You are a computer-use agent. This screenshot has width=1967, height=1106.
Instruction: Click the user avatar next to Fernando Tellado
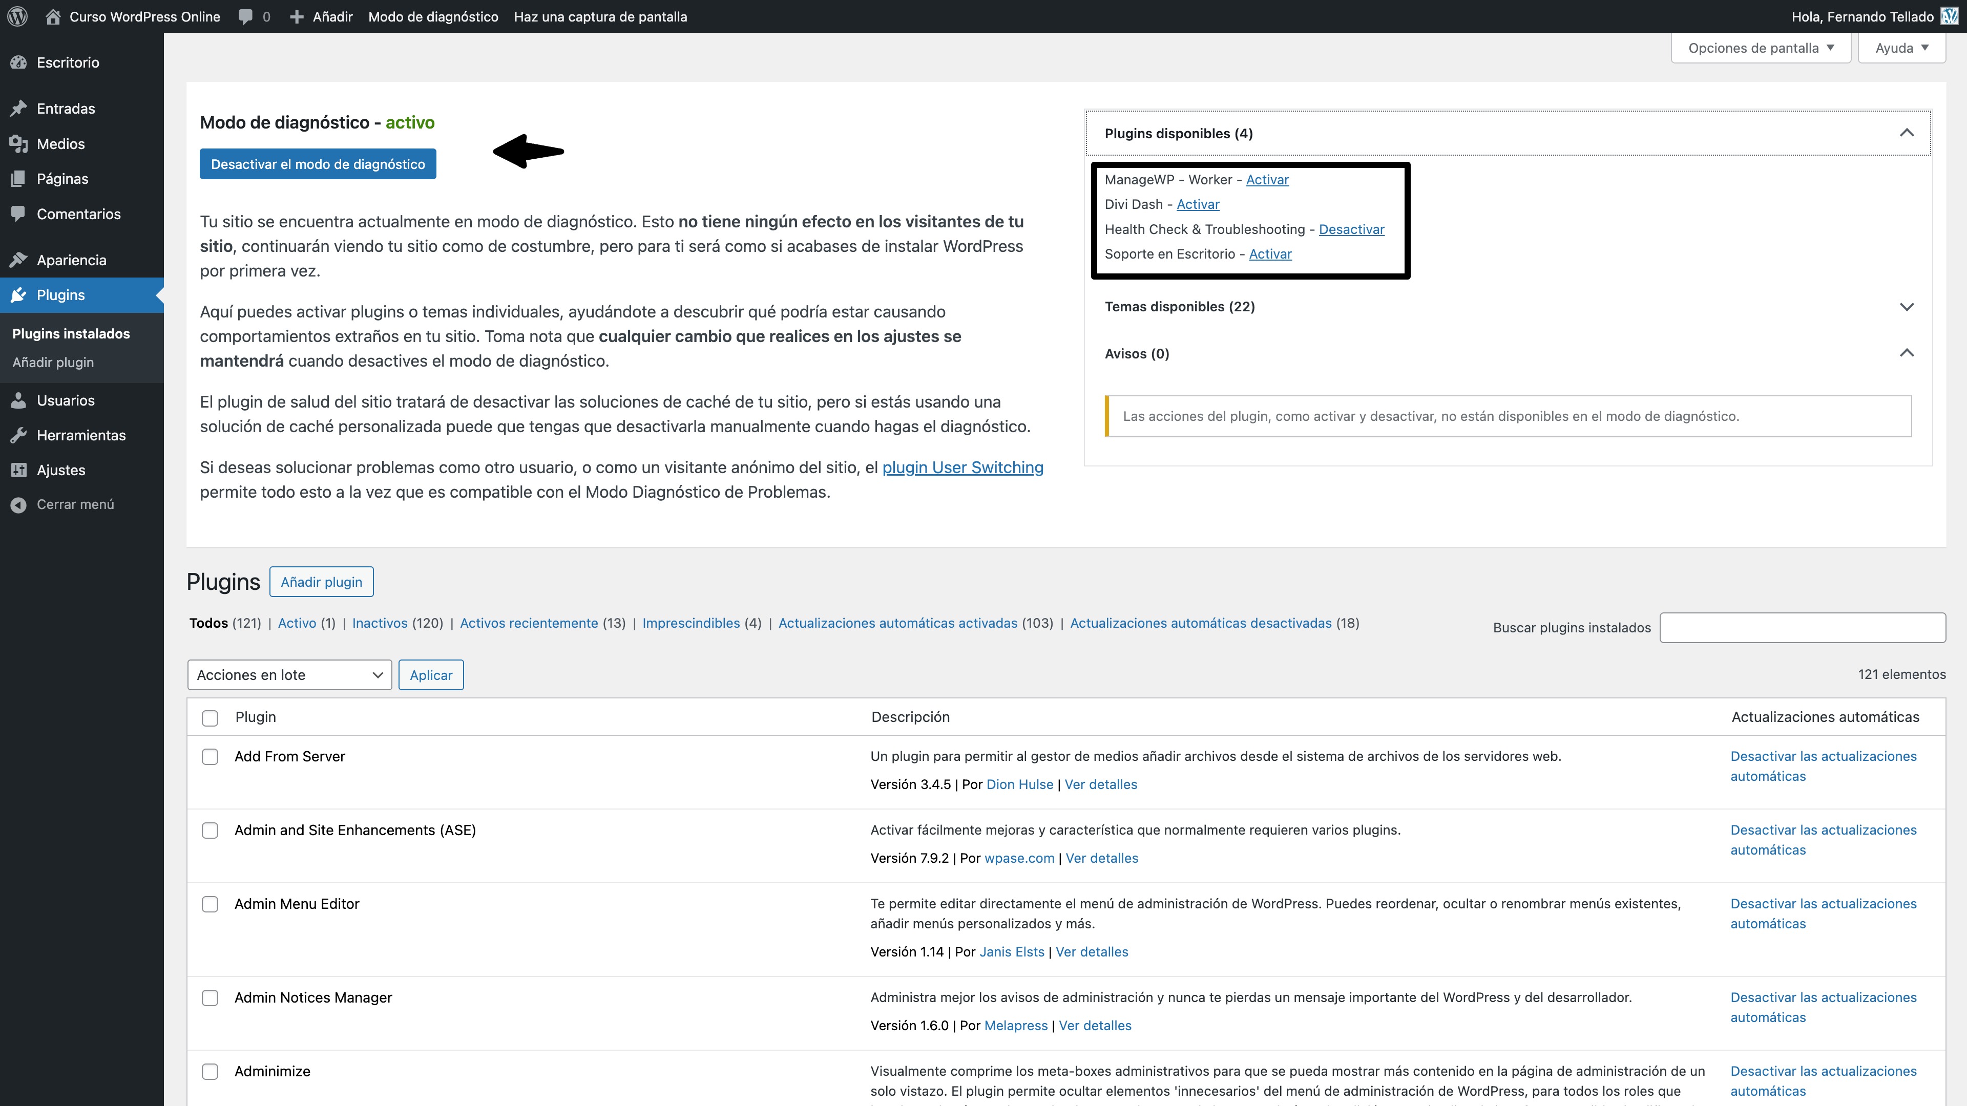(x=1950, y=16)
